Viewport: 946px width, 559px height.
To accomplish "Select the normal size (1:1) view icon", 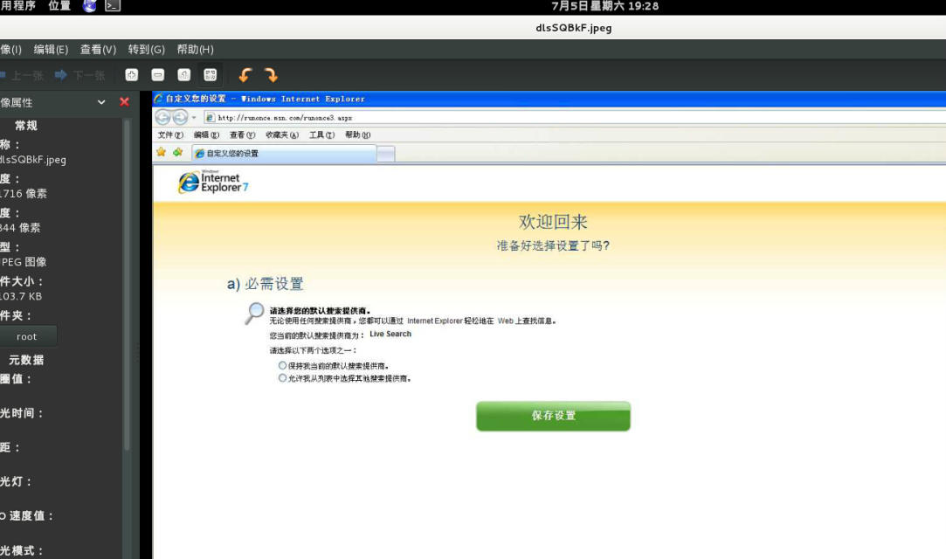I will pyautogui.click(x=184, y=74).
